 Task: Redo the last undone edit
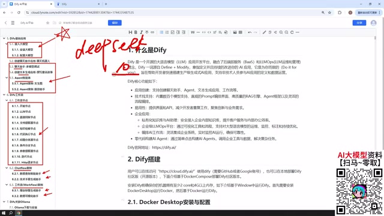coord(255,32)
